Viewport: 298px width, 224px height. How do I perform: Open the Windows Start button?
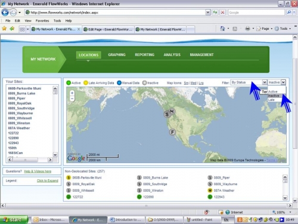tap(14, 220)
